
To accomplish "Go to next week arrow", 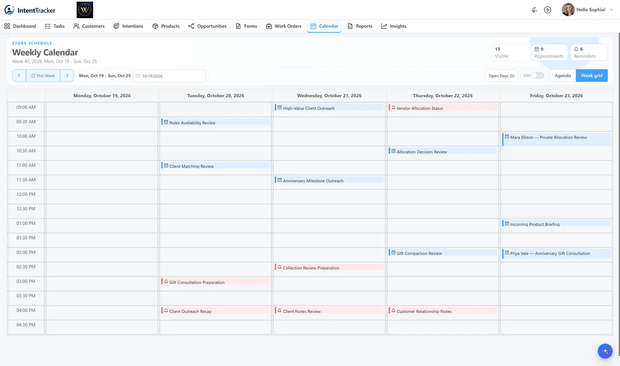I will [67, 75].
